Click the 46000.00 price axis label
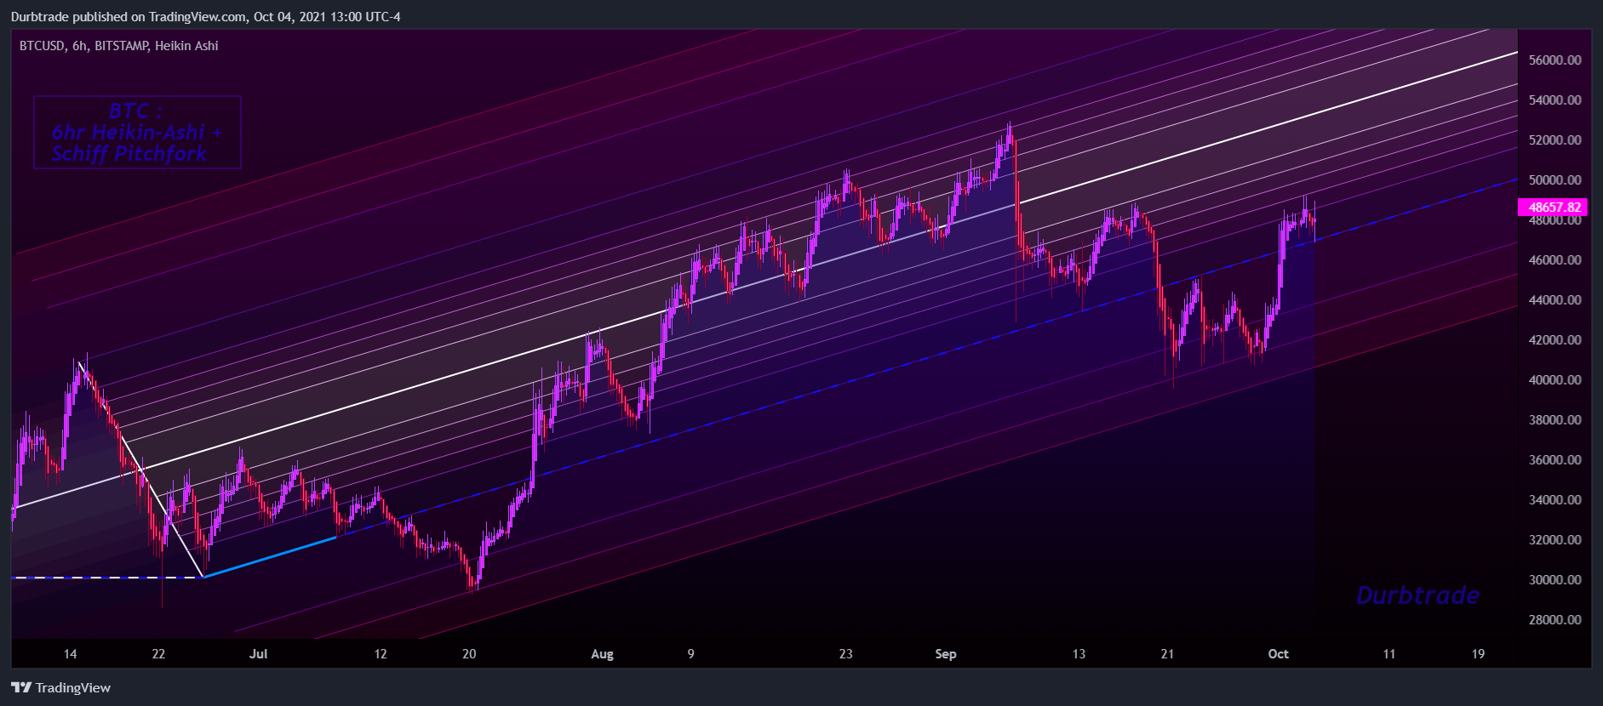Screen dimensions: 1603x706 (1554, 260)
